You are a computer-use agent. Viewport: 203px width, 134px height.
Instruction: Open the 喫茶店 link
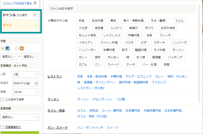click(x=94, y=111)
